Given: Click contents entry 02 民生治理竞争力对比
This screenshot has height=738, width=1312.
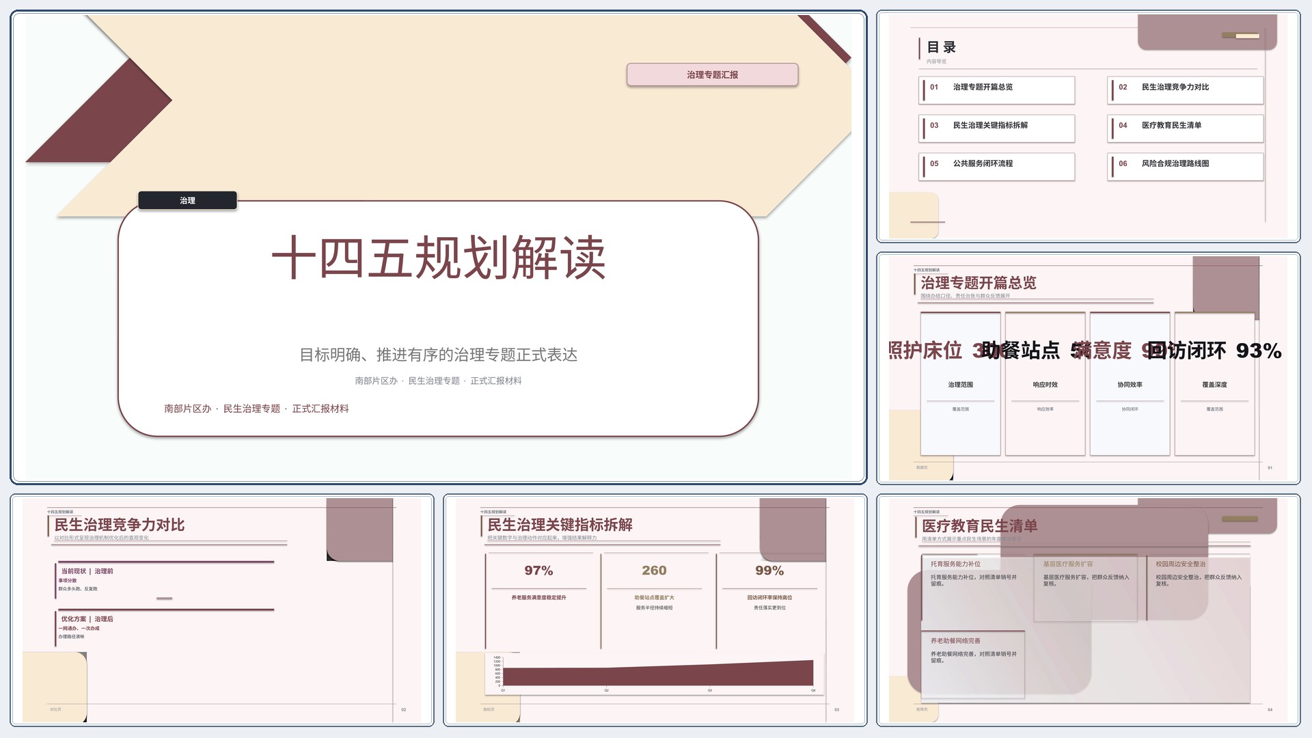Looking at the screenshot, I should 1186,90.
